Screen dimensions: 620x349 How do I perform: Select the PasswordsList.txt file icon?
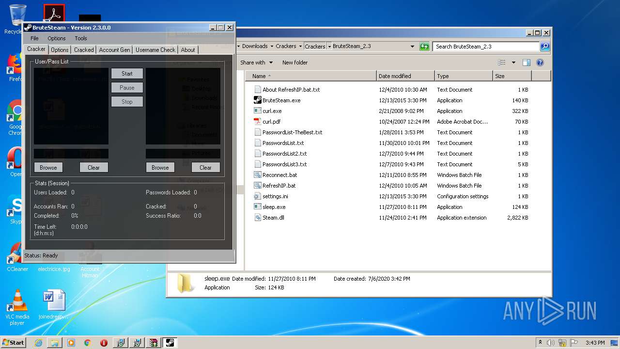258,143
